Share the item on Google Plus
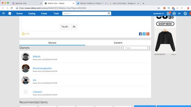The height and width of the screenshot is (107, 191). (148, 34)
